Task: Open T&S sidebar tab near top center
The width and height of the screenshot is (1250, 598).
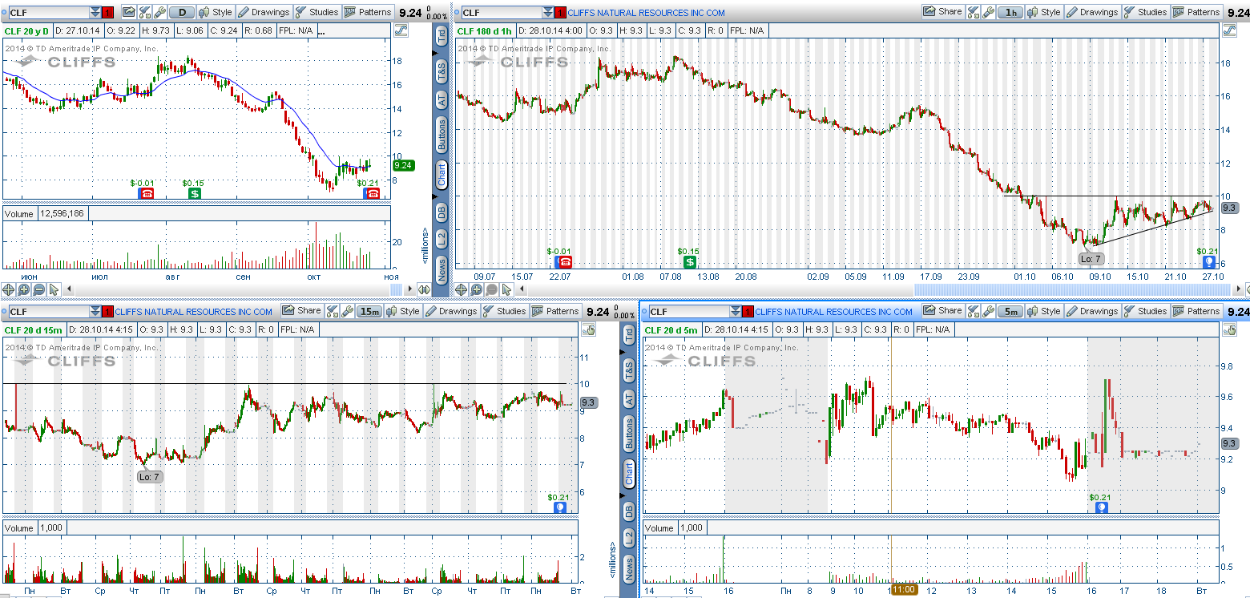Action: coord(441,71)
